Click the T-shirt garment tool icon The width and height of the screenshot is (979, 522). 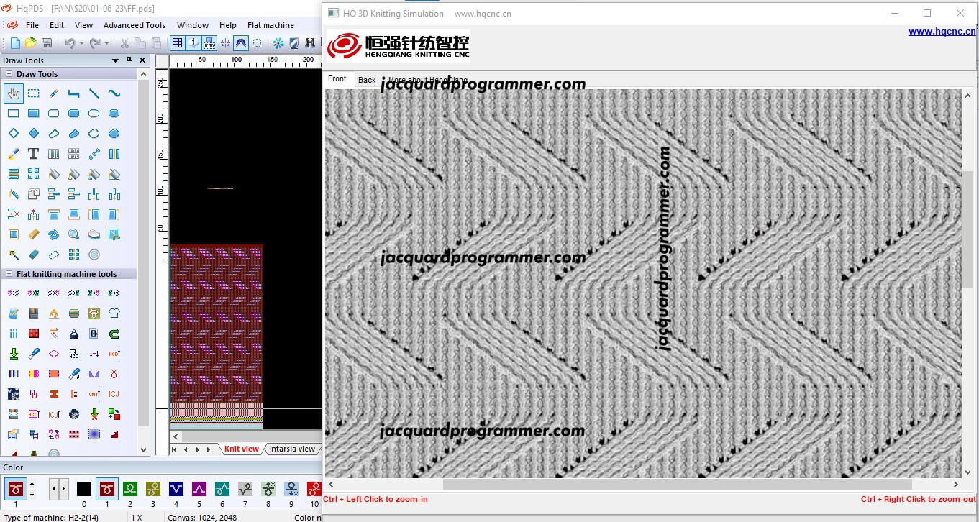(114, 313)
